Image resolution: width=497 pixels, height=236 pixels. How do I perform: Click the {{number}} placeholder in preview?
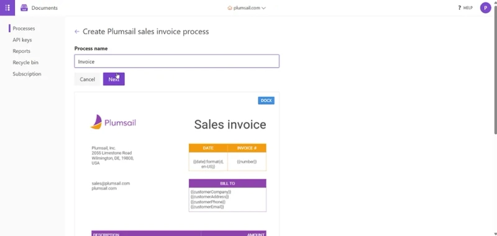click(247, 161)
